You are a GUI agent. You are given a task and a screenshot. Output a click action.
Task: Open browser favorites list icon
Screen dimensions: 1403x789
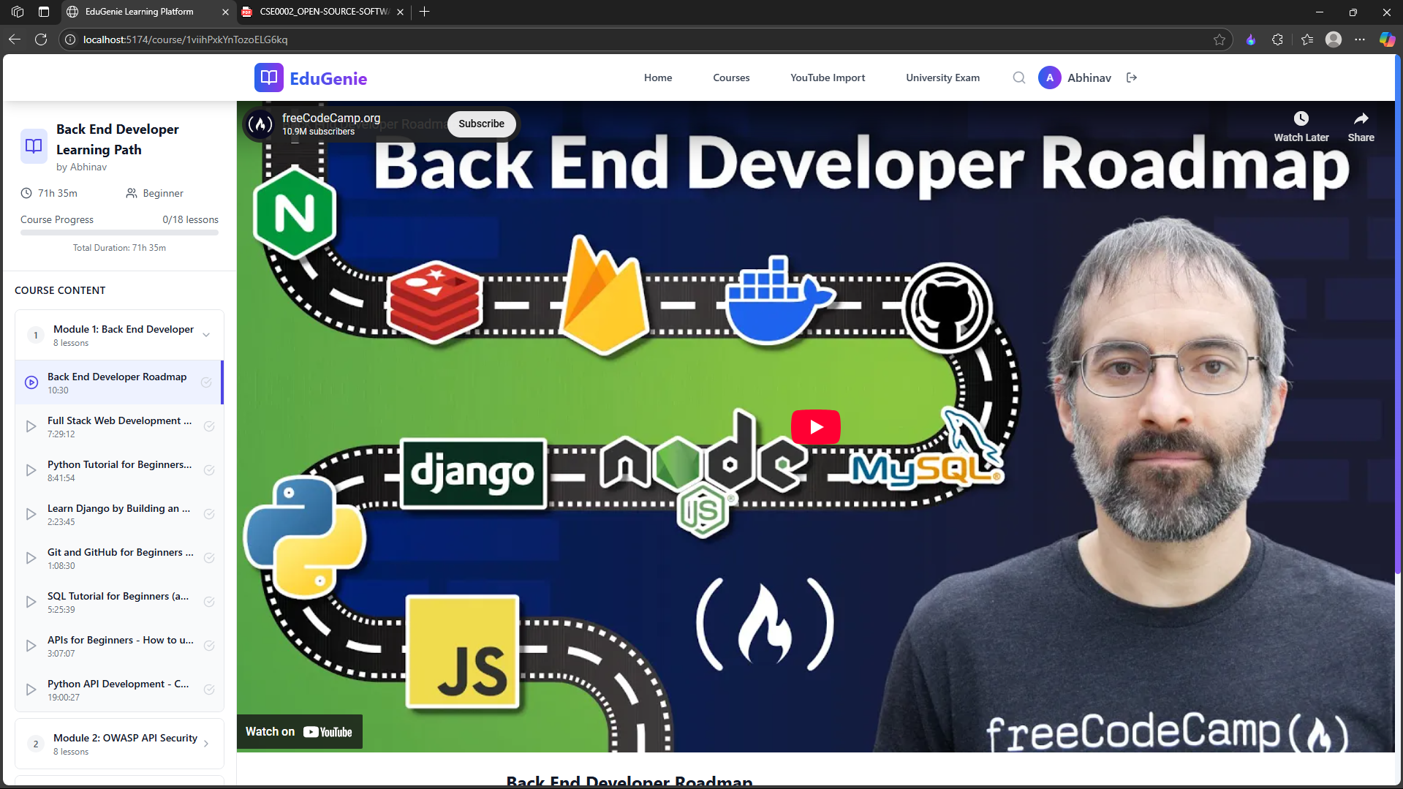1307,39
